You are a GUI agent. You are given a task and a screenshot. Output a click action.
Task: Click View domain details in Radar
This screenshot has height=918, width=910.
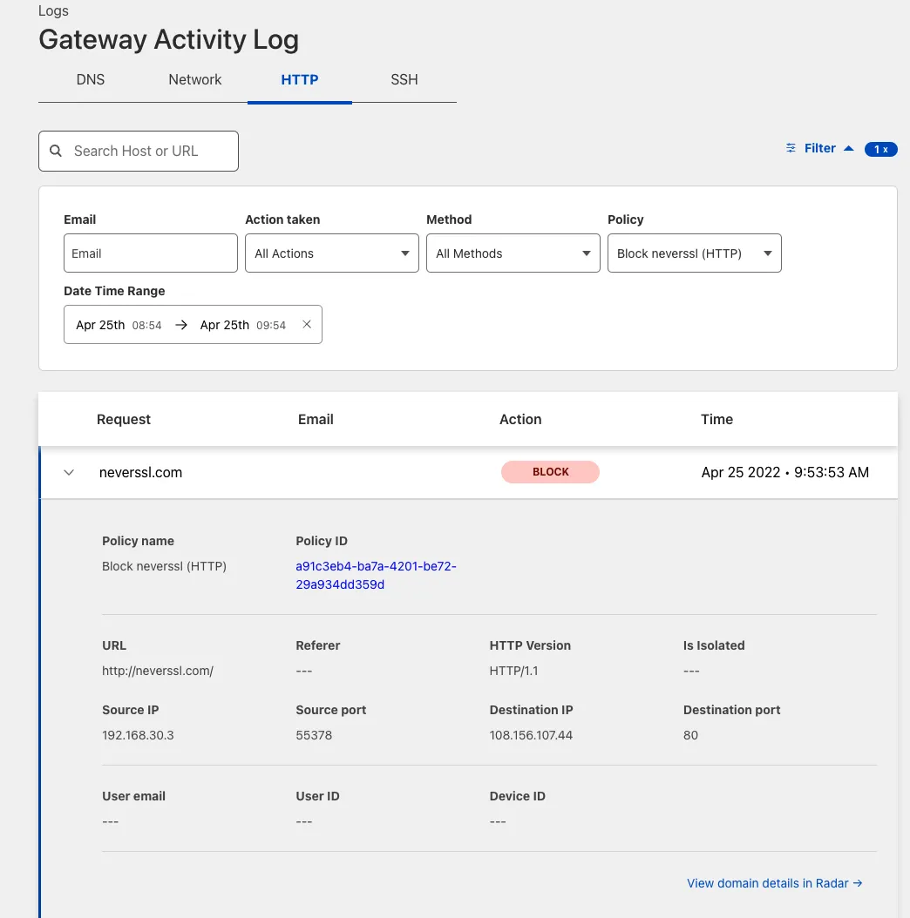767,883
